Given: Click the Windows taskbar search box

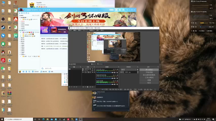Looking at the screenshot, I should [x=19, y=119].
